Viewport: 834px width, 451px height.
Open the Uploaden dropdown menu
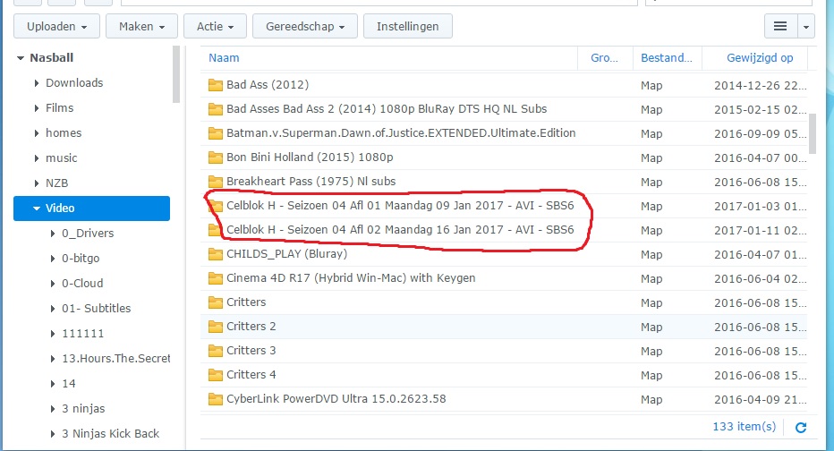click(x=56, y=27)
